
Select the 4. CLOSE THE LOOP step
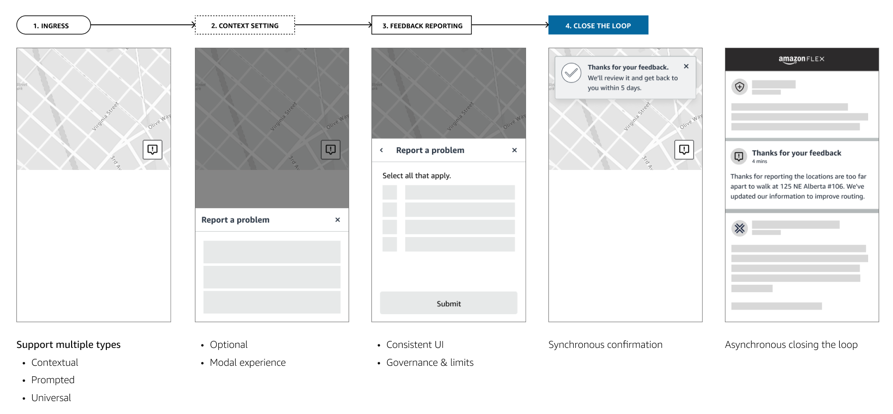(598, 25)
